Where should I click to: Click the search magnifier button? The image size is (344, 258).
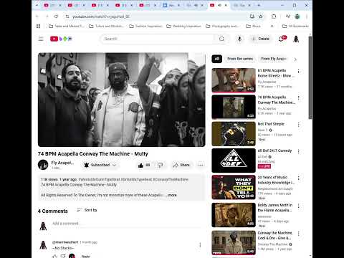click(x=221, y=39)
